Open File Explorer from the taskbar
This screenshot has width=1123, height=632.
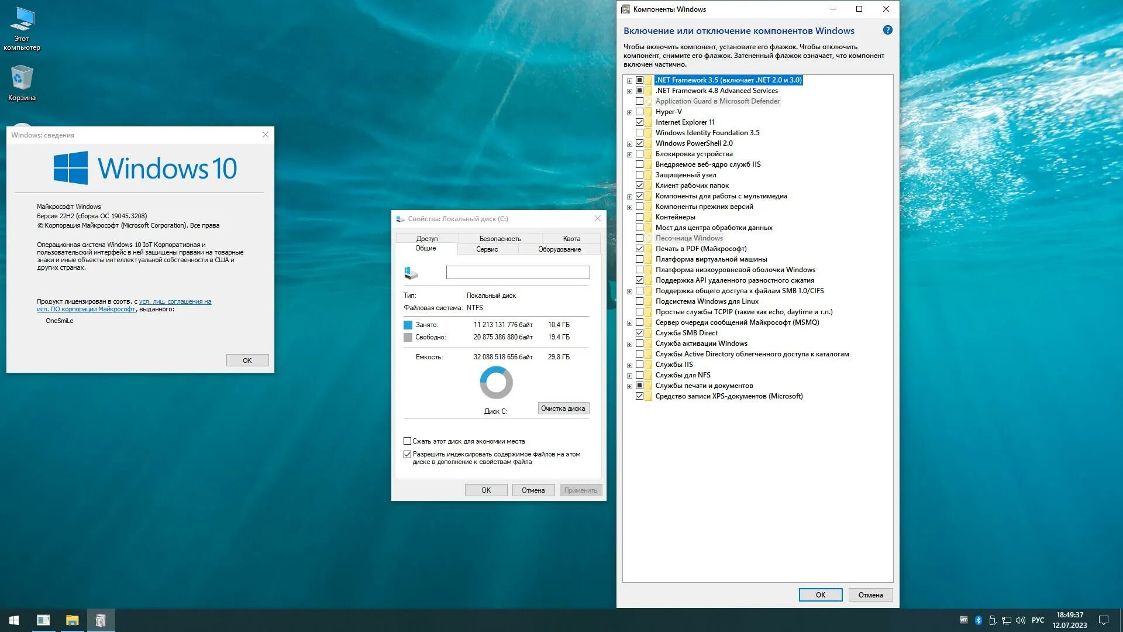72,620
